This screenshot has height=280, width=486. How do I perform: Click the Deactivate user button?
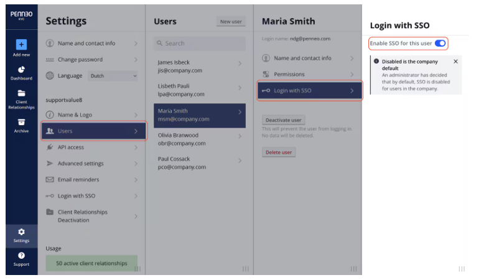283,120
